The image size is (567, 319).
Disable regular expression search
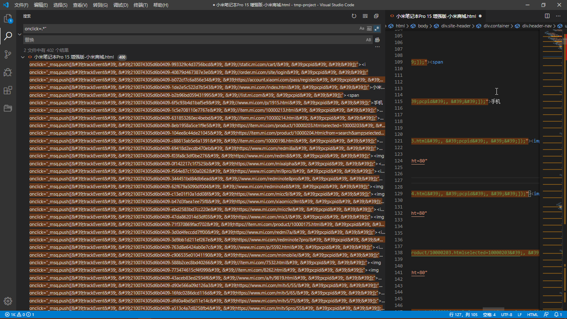(377, 28)
